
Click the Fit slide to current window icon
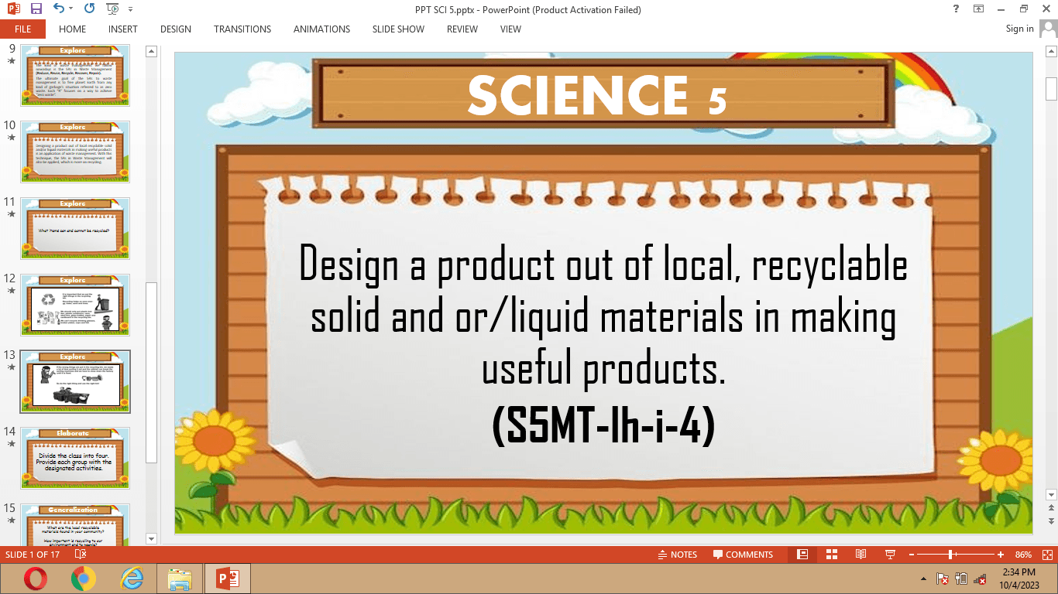coord(1047,555)
